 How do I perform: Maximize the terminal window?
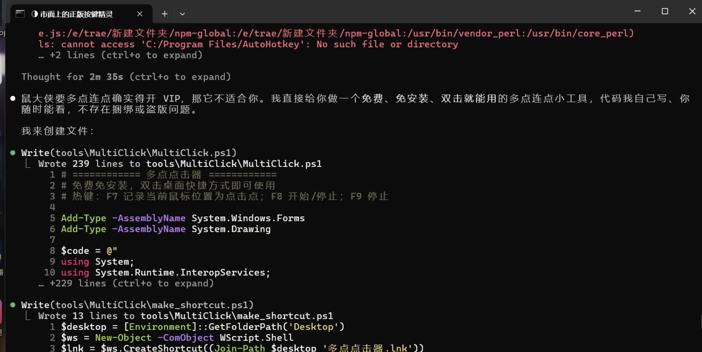pos(665,11)
